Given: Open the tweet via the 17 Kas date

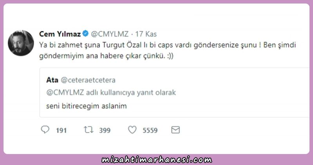Looking at the screenshot, I should point(146,34).
